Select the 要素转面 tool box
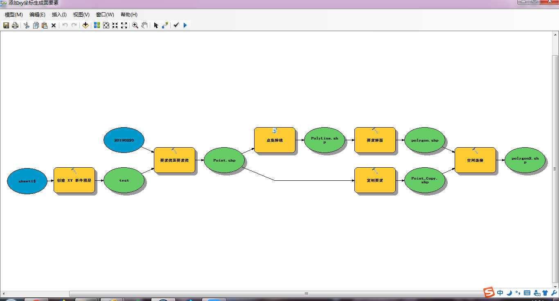559x301 pixels. point(375,140)
